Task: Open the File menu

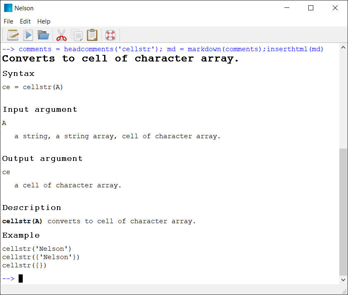Action: coord(8,21)
